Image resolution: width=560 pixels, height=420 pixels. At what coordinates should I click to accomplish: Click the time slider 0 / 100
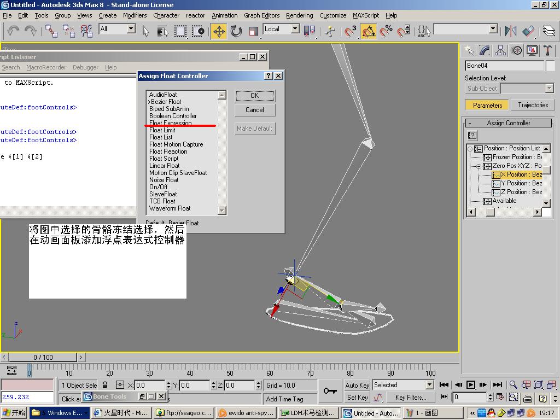pos(43,357)
